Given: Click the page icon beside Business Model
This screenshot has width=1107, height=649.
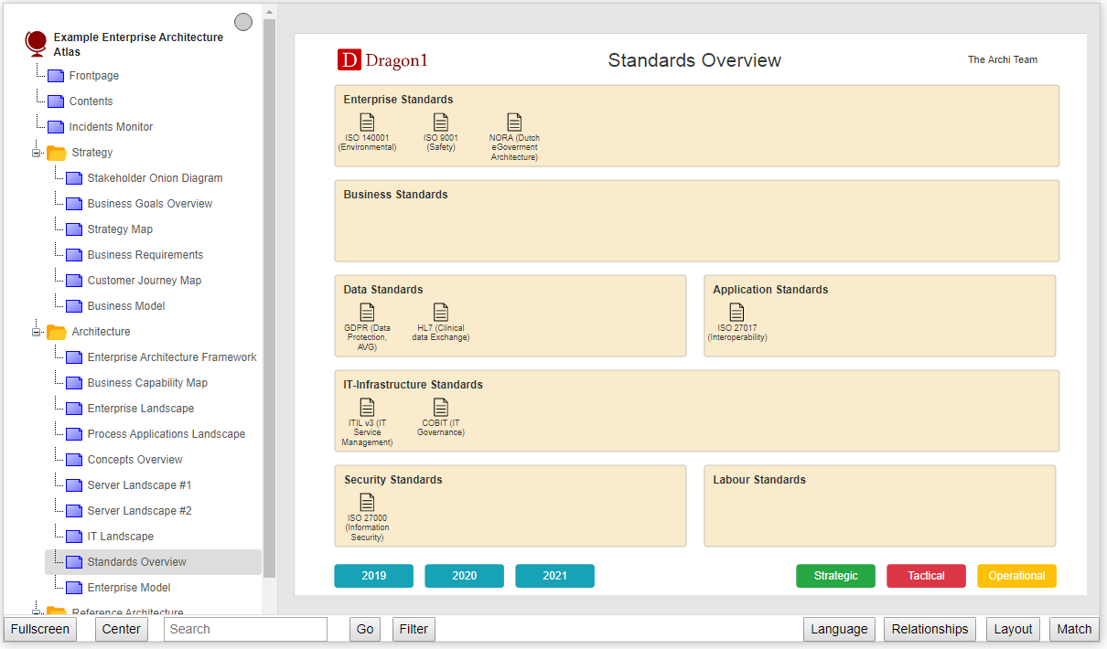Looking at the screenshot, I should point(74,306).
